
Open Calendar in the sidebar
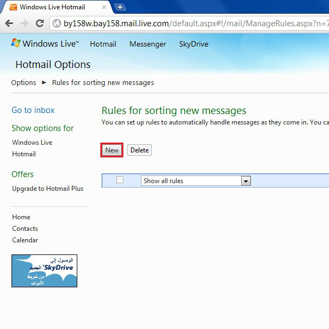pyautogui.click(x=25, y=240)
